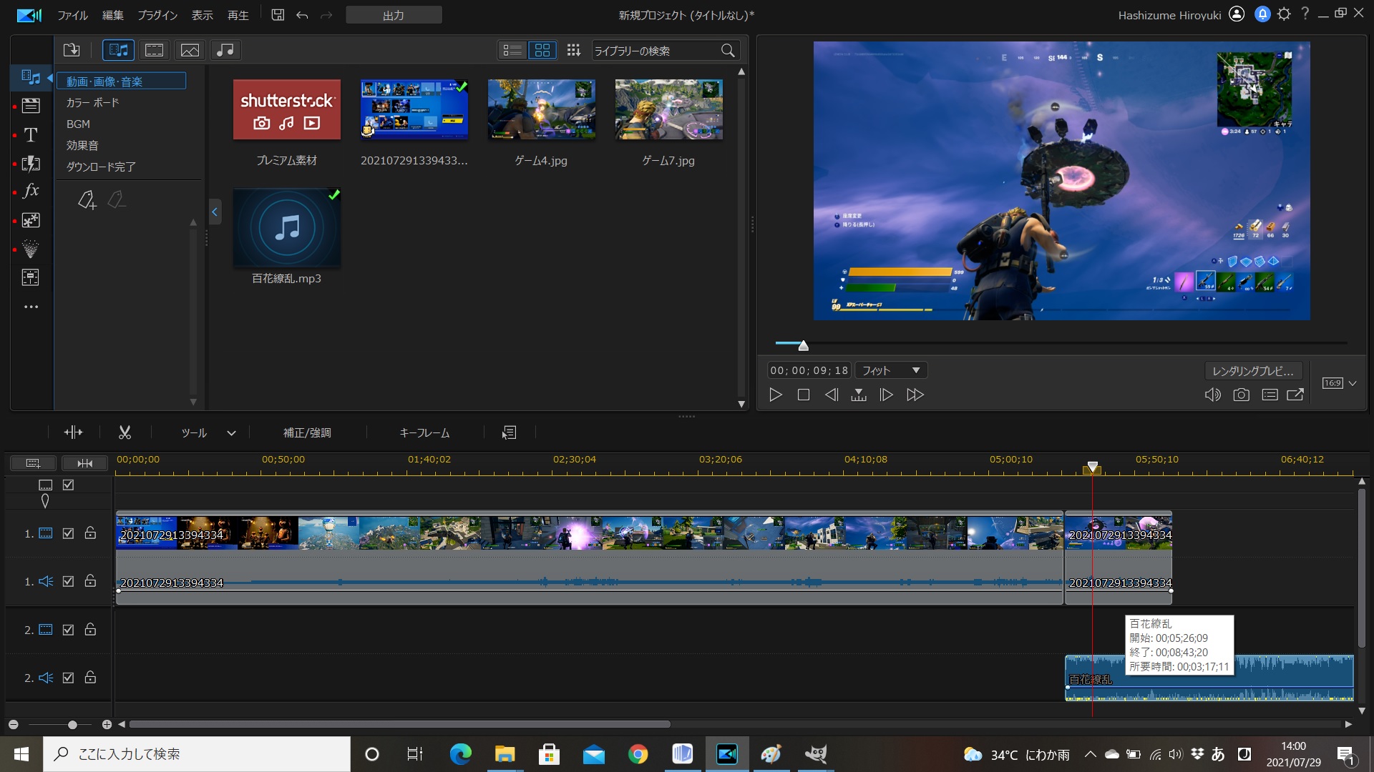
Task: Click the split clip scissors icon
Action: [125, 432]
